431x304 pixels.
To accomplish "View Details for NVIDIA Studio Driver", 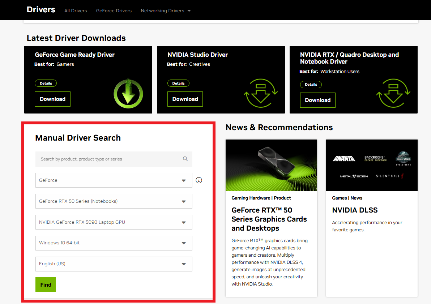I will (x=178, y=83).
